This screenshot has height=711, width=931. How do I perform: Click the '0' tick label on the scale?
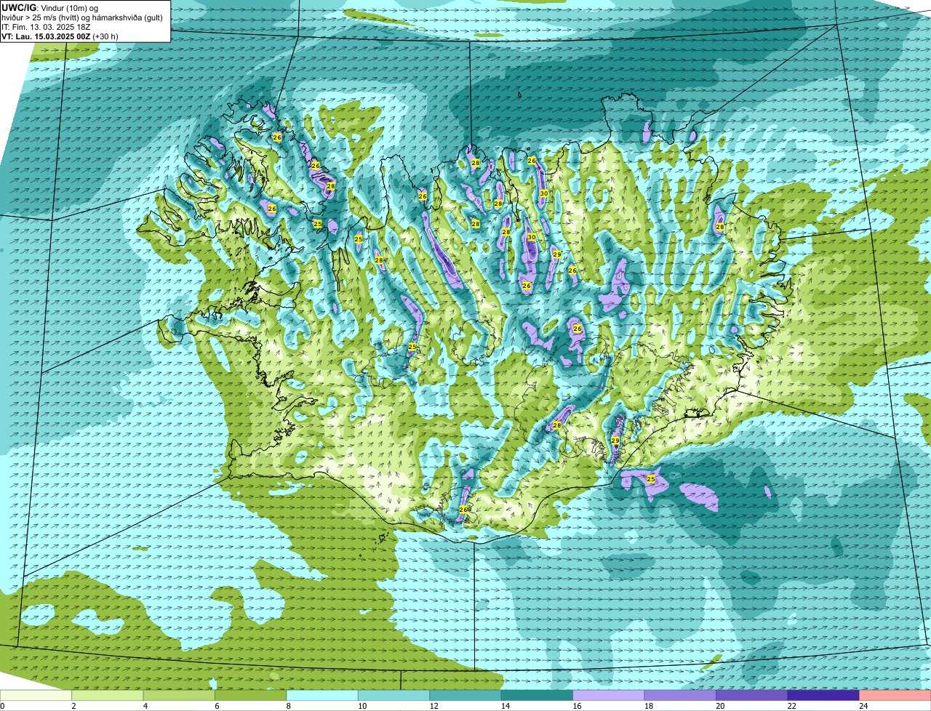coord(3,706)
